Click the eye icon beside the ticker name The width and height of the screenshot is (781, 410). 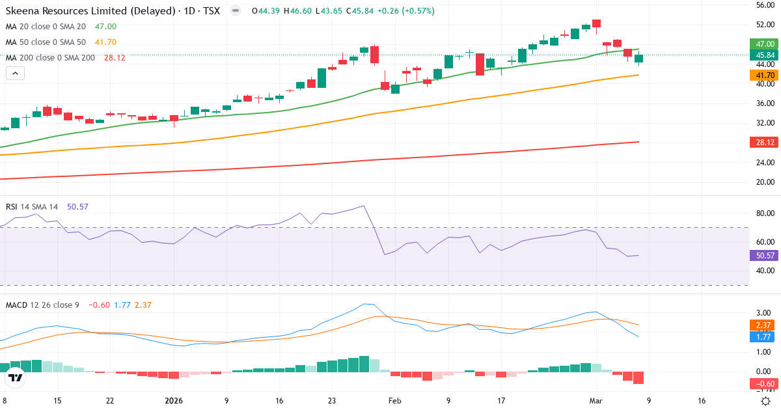tap(234, 11)
